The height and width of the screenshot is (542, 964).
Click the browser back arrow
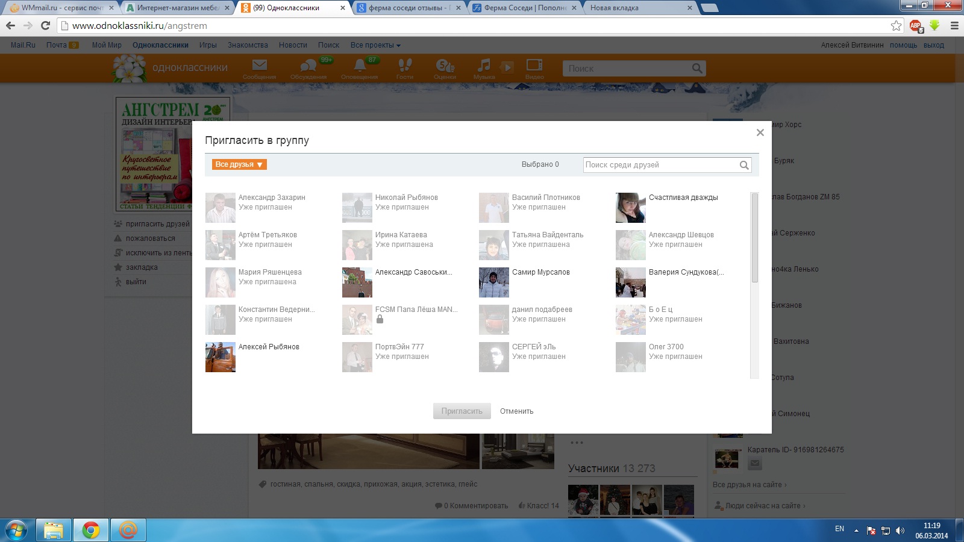(x=10, y=25)
